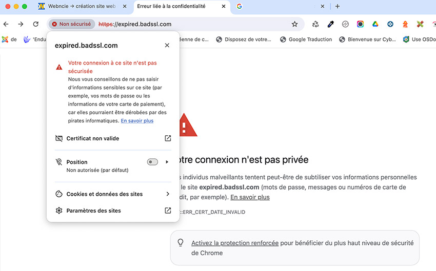Toggle the Position permission switch
The width and height of the screenshot is (436, 271).
(152, 162)
